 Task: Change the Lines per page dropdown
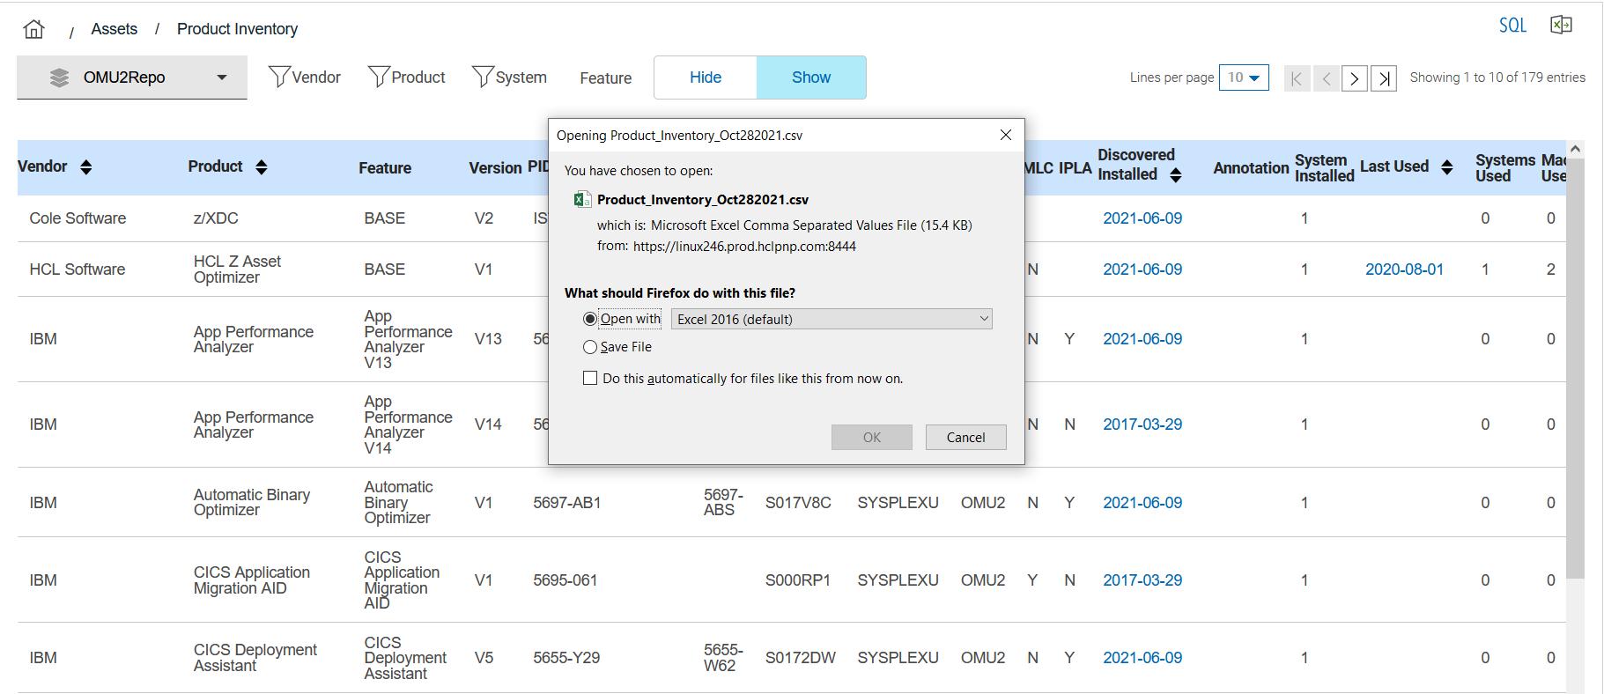click(x=1243, y=78)
